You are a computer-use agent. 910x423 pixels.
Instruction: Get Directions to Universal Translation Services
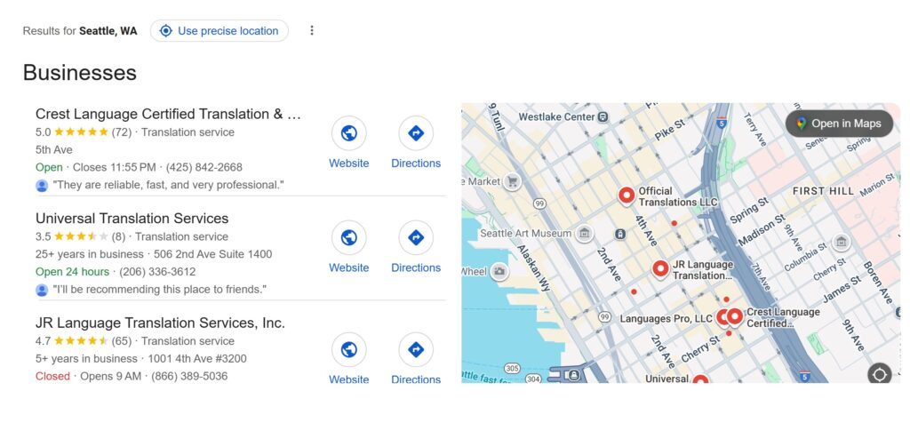tap(415, 237)
